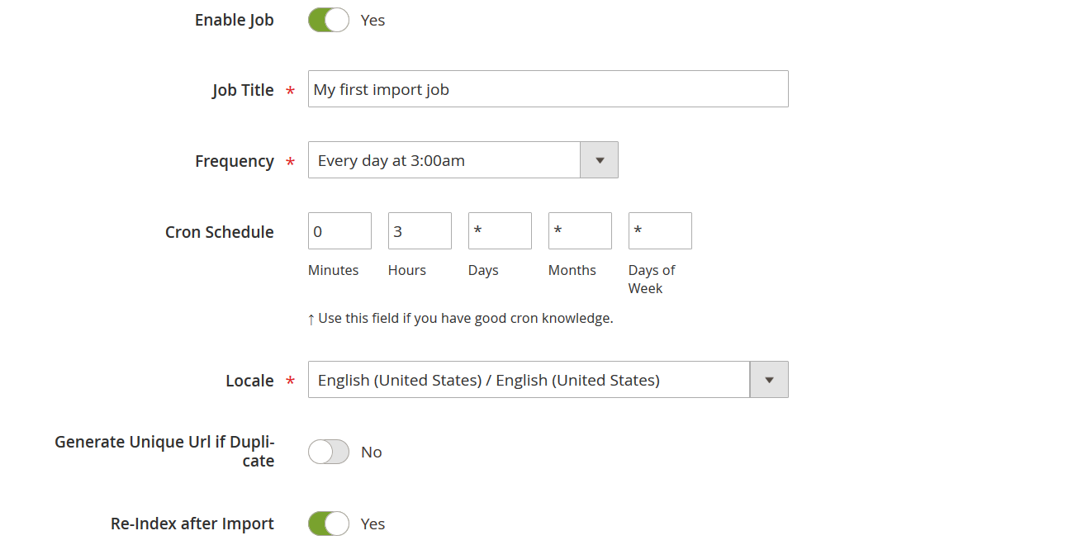Open the Frequency dropdown

point(463,160)
